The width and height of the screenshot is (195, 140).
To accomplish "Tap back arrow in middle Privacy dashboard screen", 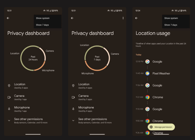I will [x=72, y=18].
